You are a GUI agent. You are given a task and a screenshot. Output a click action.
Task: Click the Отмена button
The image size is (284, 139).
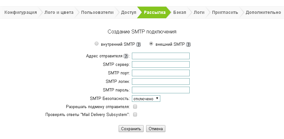click(156, 129)
